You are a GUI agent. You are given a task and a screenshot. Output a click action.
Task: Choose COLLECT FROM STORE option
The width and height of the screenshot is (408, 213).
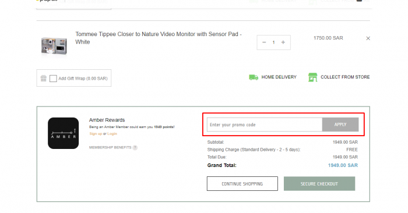[345, 77]
